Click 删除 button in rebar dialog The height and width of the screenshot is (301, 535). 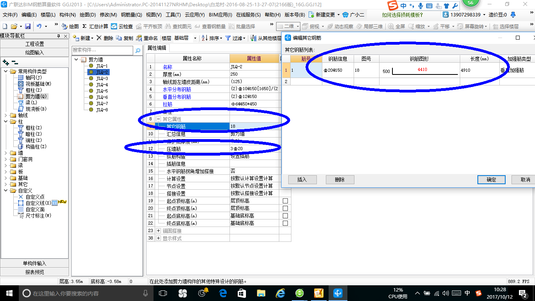coord(340,180)
